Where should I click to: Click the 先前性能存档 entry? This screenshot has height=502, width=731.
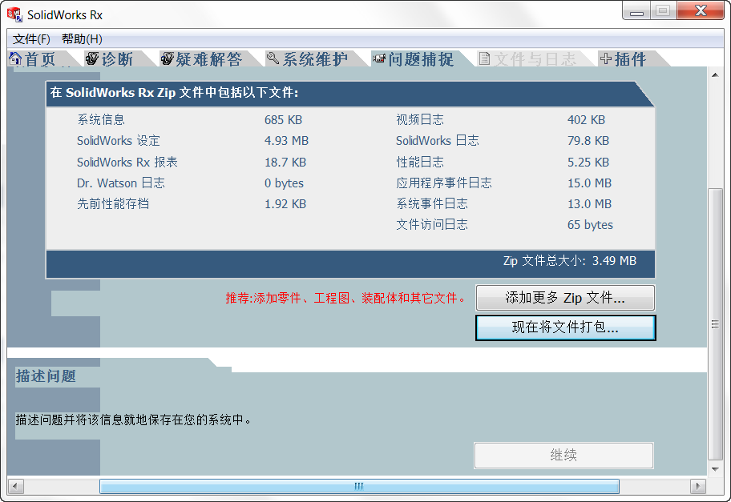click(113, 204)
